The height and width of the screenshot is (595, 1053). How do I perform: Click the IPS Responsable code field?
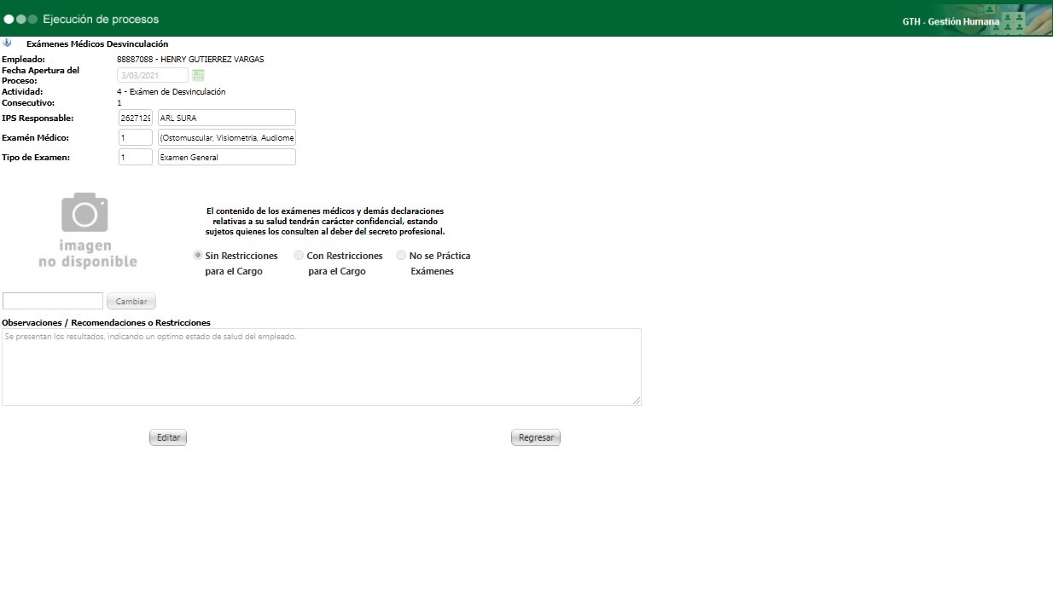[135, 118]
